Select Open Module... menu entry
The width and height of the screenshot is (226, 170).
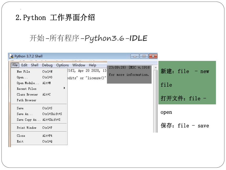click(x=39, y=83)
